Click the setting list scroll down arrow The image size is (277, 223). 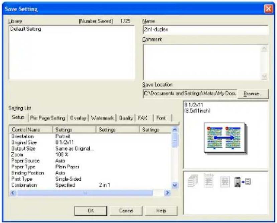175,185
